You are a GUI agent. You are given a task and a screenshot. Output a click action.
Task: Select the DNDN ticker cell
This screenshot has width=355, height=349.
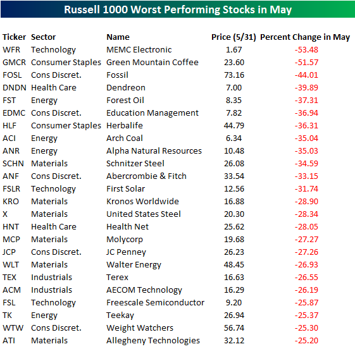click(15, 88)
